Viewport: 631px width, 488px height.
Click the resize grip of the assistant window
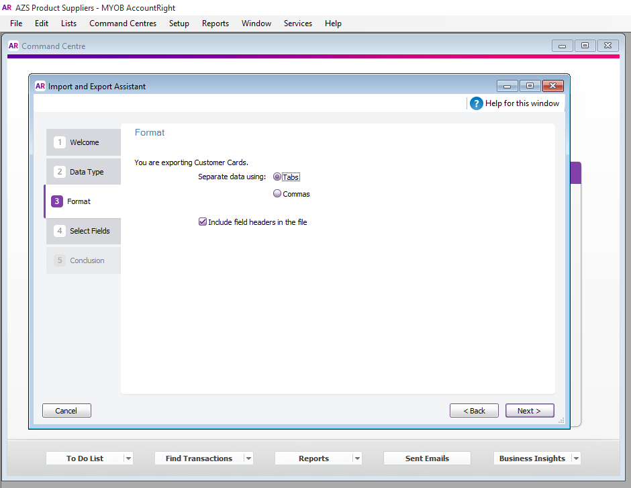tap(561, 420)
